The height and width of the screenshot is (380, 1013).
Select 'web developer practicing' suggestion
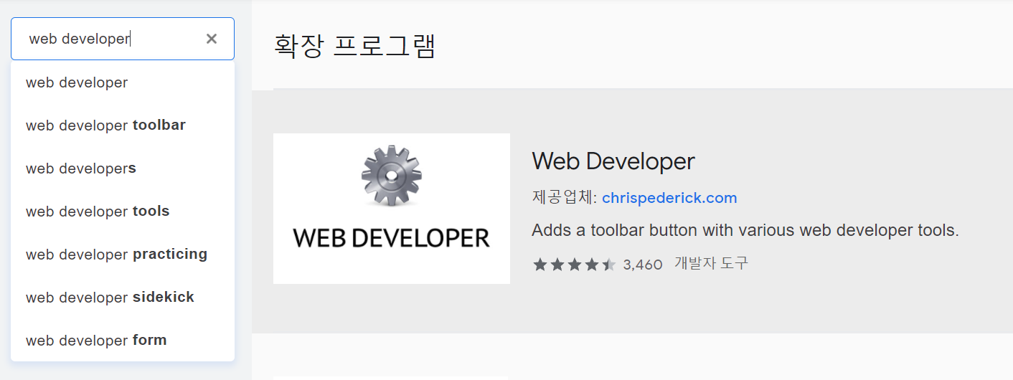pyautogui.click(x=123, y=255)
